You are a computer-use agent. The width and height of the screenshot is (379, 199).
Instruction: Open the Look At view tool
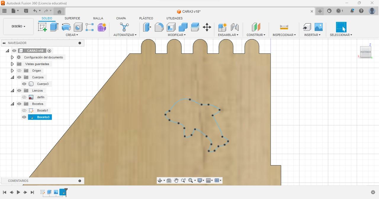point(169,180)
